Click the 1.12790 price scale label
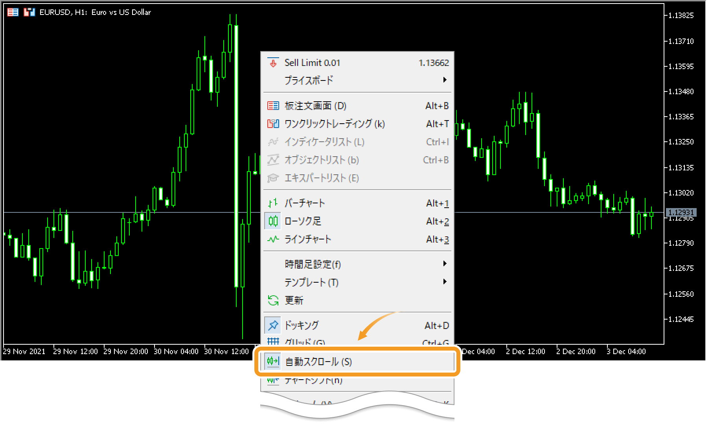The height and width of the screenshot is (424, 710). (681, 243)
